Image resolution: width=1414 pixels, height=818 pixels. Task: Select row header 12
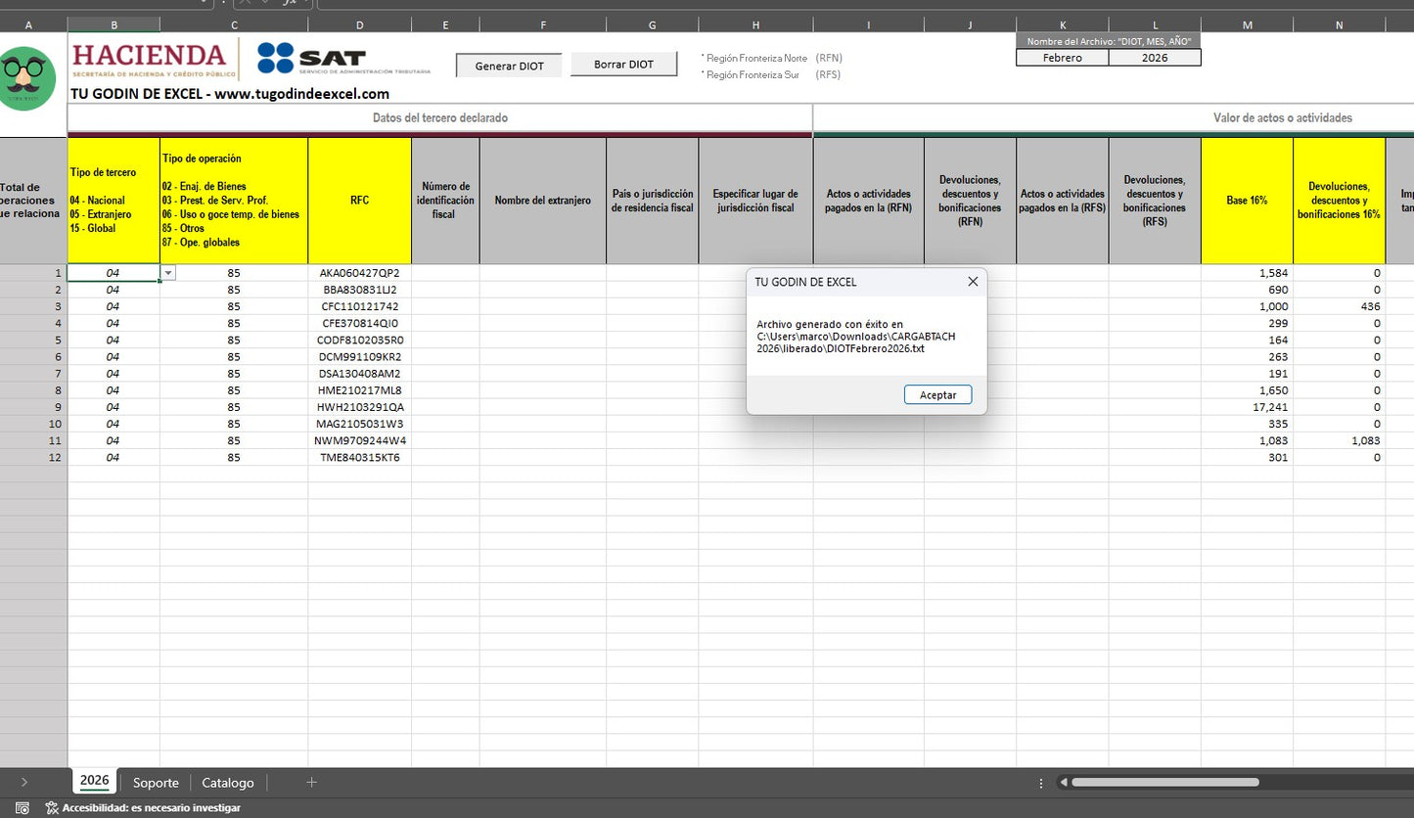(33, 457)
